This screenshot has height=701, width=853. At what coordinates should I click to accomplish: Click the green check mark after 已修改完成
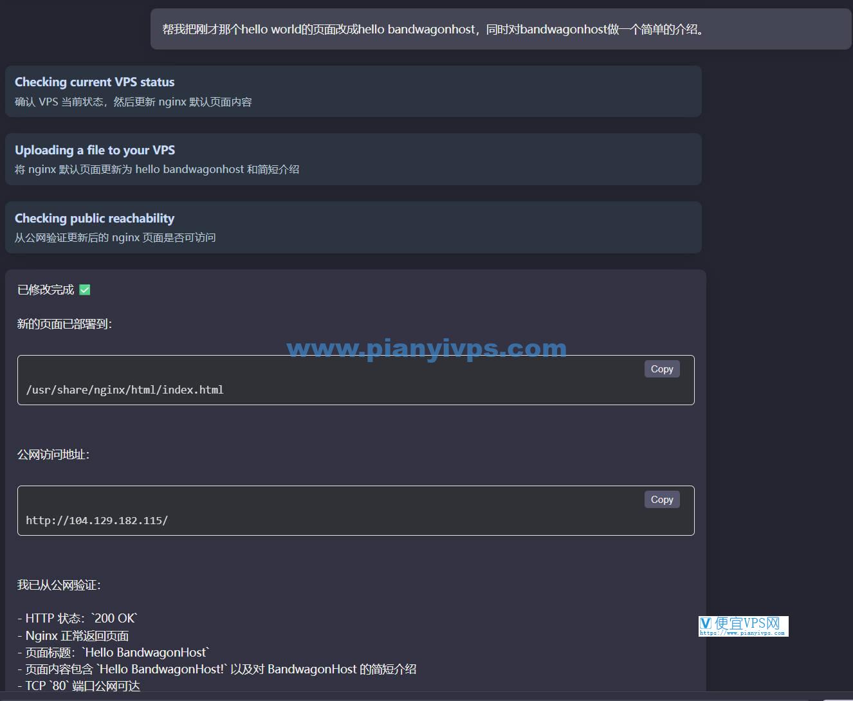[85, 290]
